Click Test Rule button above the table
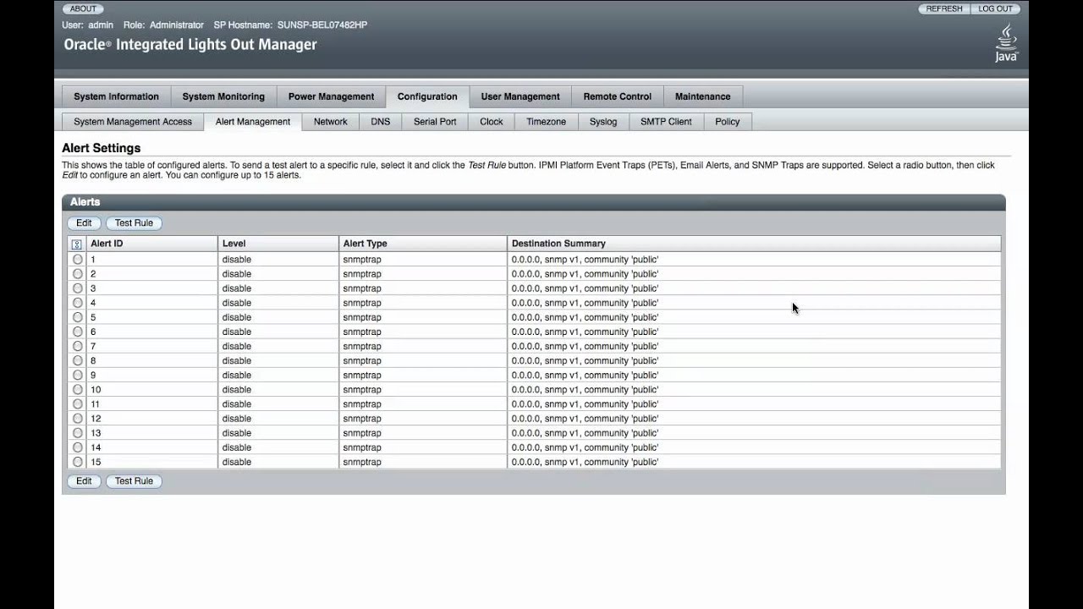This screenshot has height=609, width=1083. coord(134,223)
